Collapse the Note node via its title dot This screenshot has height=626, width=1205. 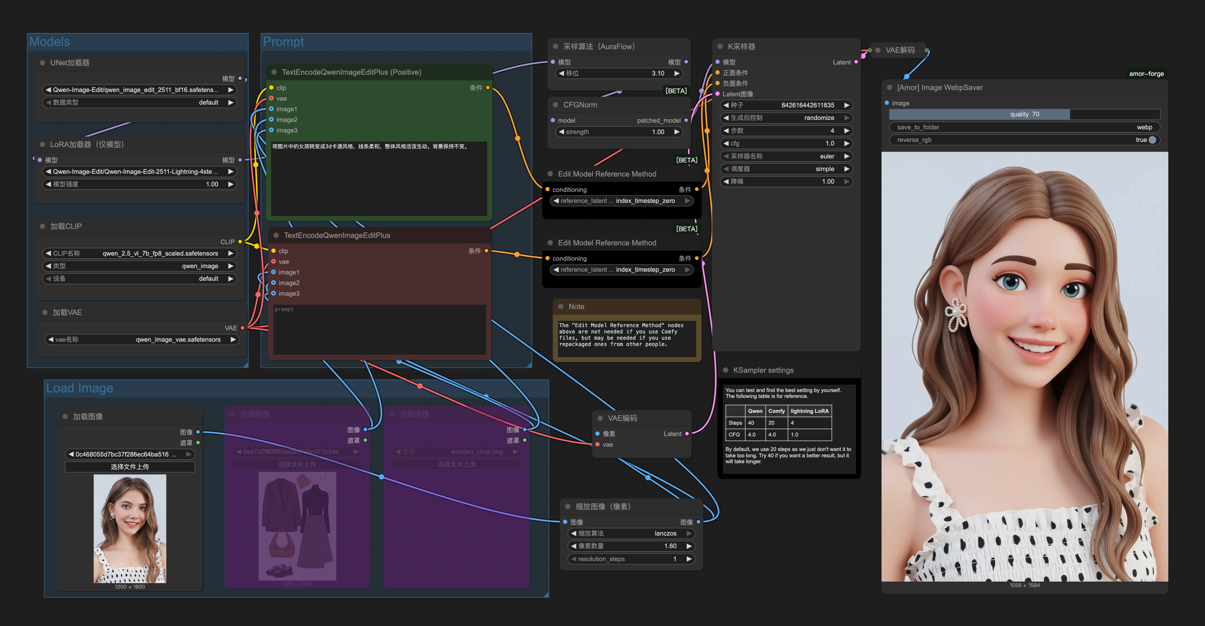click(x=560, y=306)
